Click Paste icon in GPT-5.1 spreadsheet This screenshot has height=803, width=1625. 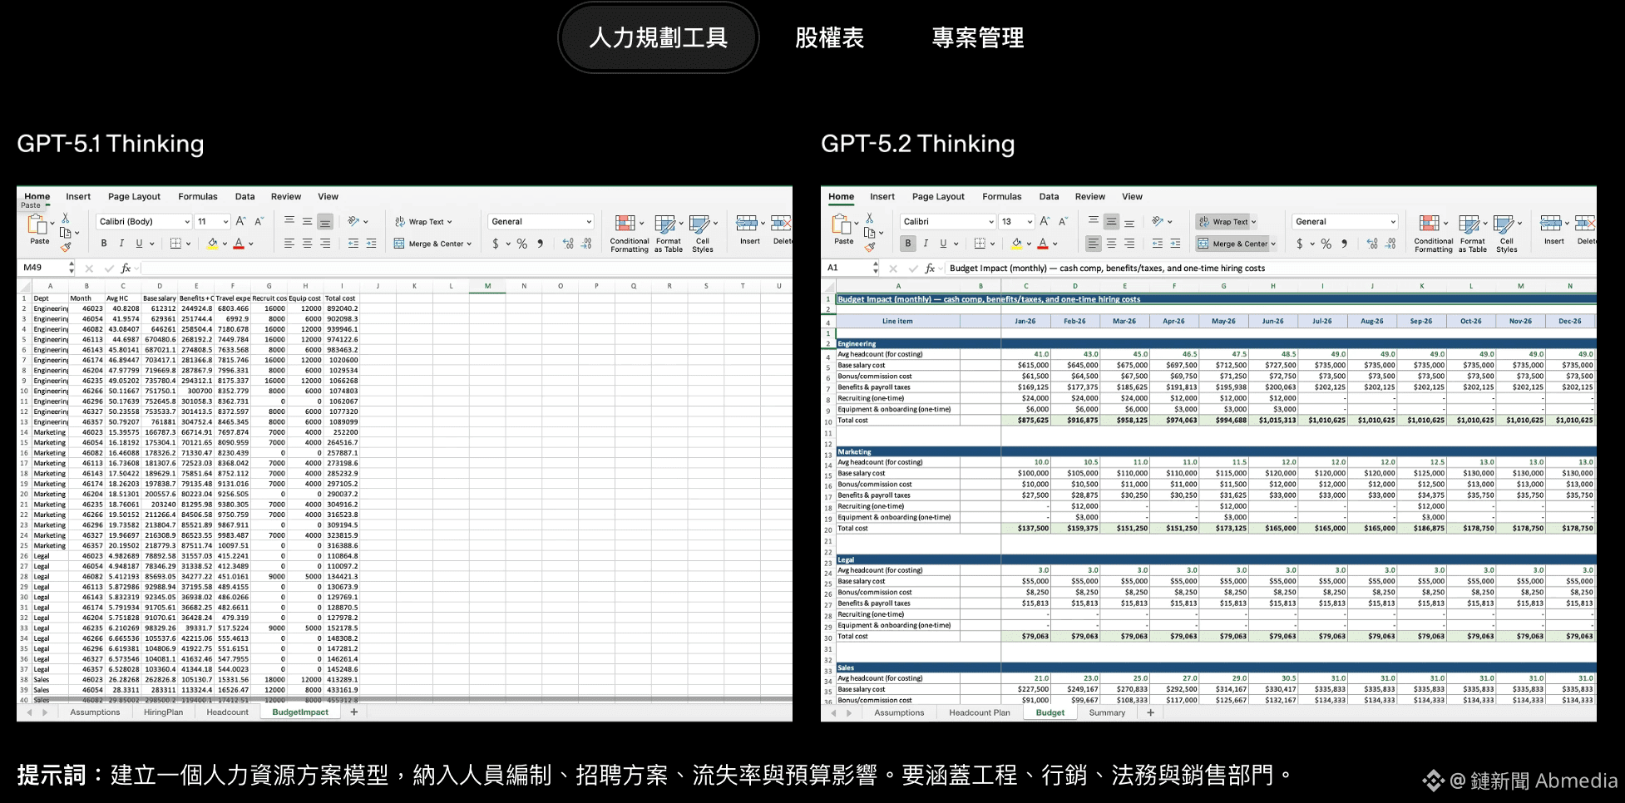(x=38, y=224)
